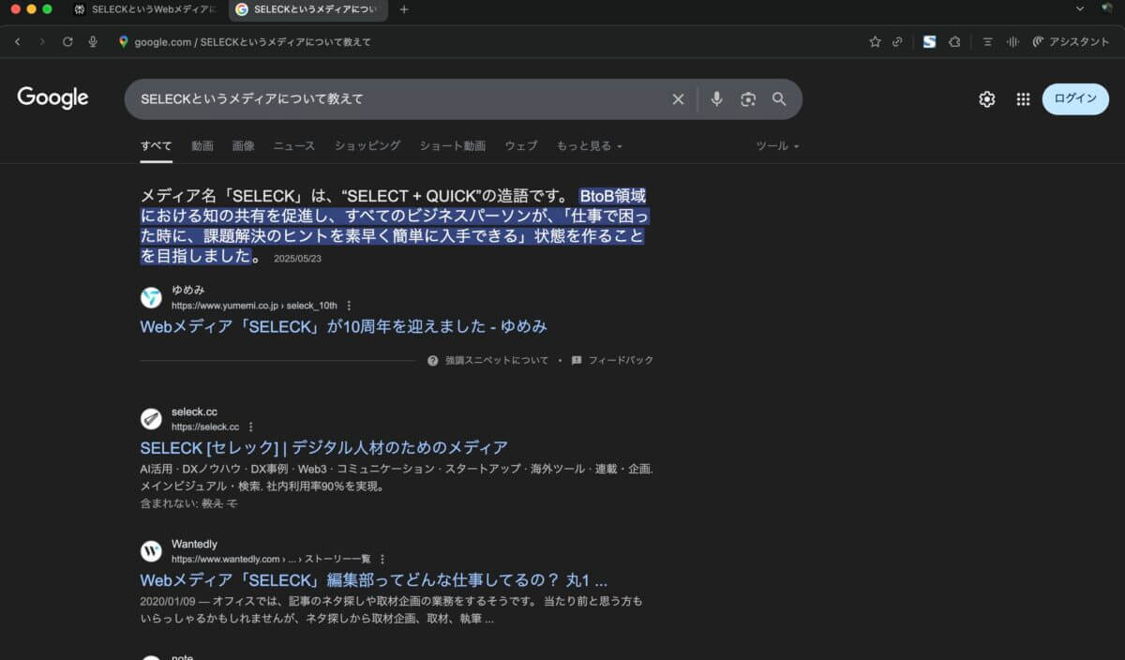Click inside the Google search box
The image size is (1125, 660).
(x=403, y=98)
